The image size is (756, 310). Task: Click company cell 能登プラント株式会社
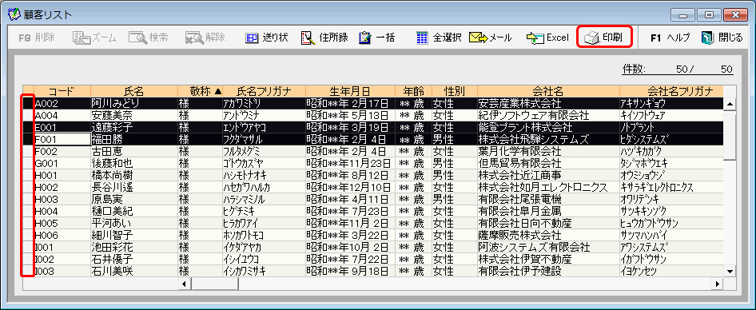coord(549,127)
